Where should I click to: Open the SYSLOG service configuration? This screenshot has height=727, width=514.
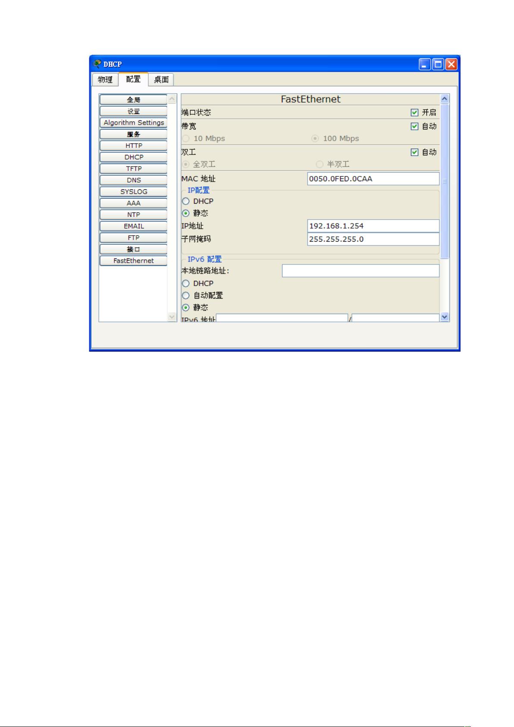point(133,192)
